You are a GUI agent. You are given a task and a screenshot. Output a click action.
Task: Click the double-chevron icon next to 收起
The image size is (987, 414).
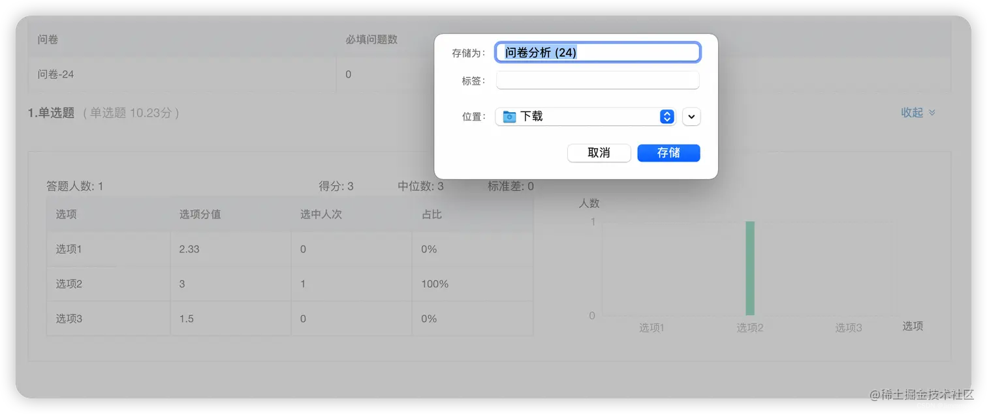[932, 112]
